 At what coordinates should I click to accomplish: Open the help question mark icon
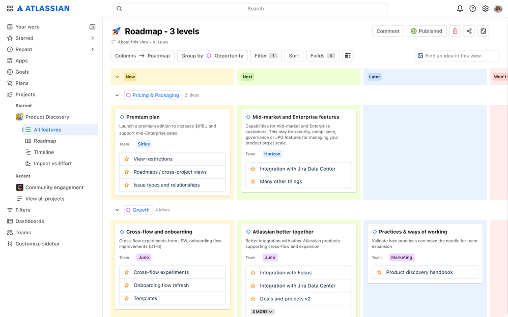point(473,9)
